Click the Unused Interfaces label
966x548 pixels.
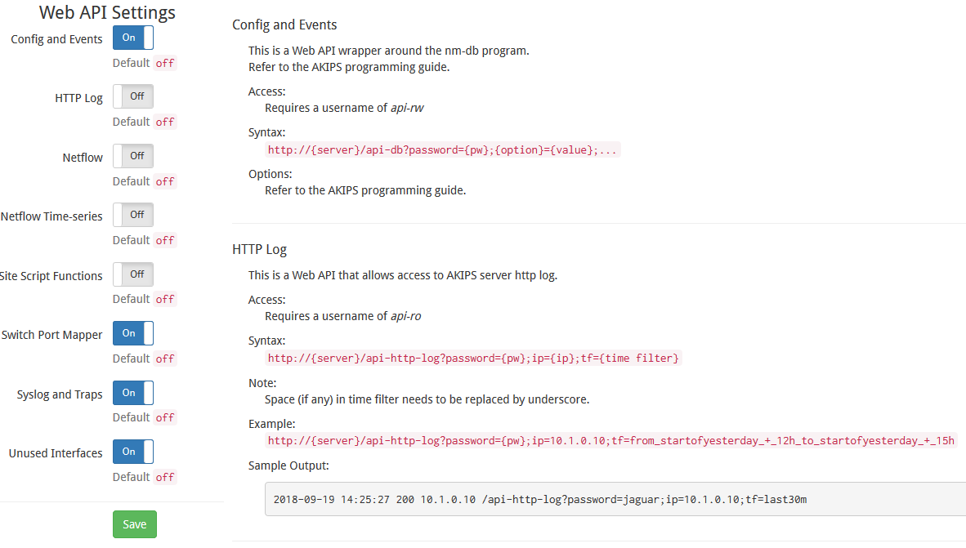coord(56,454)
